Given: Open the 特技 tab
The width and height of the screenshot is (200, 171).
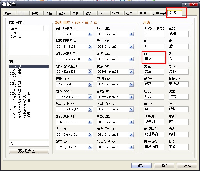Looking at the screenshot, I should (36, 13).
